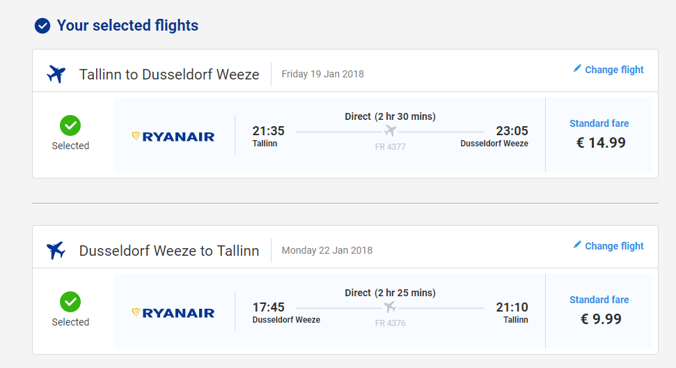Click the Ryanair logo on the 21:35 flight

(x=173, y=137)
